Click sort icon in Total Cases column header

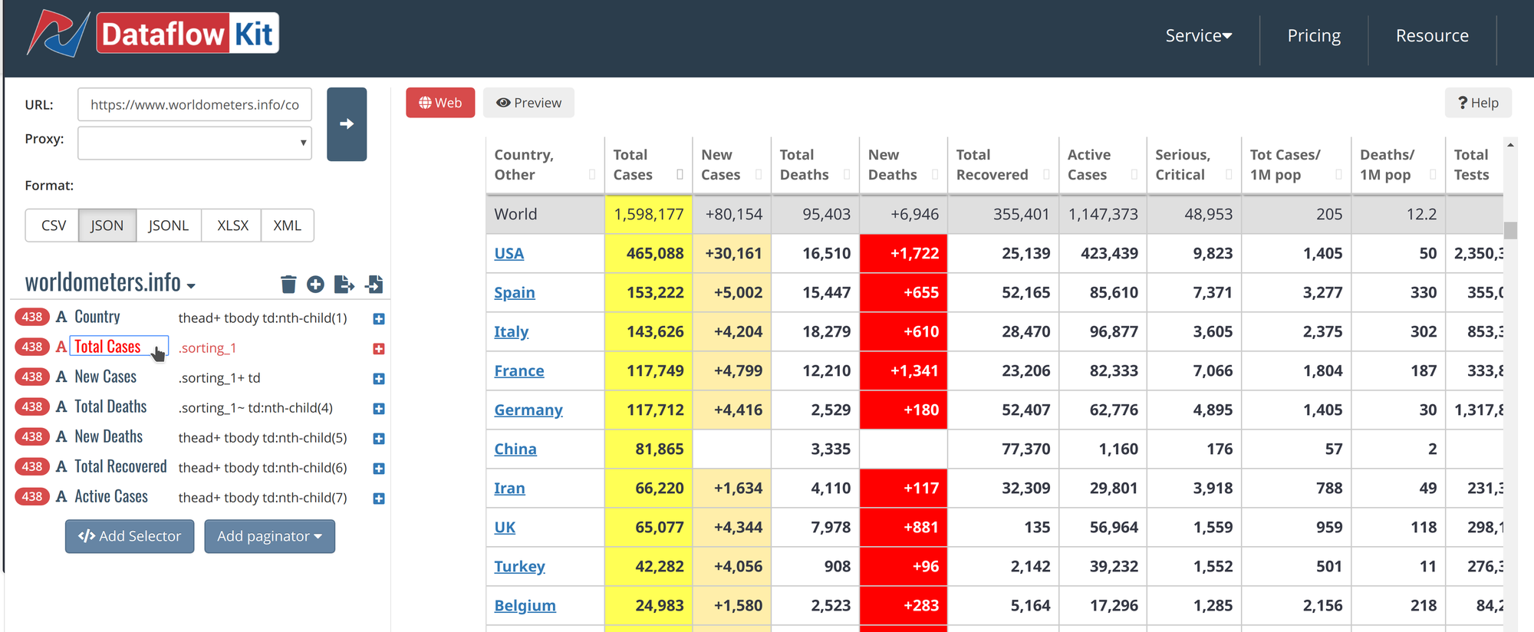(x=680, y=175)
